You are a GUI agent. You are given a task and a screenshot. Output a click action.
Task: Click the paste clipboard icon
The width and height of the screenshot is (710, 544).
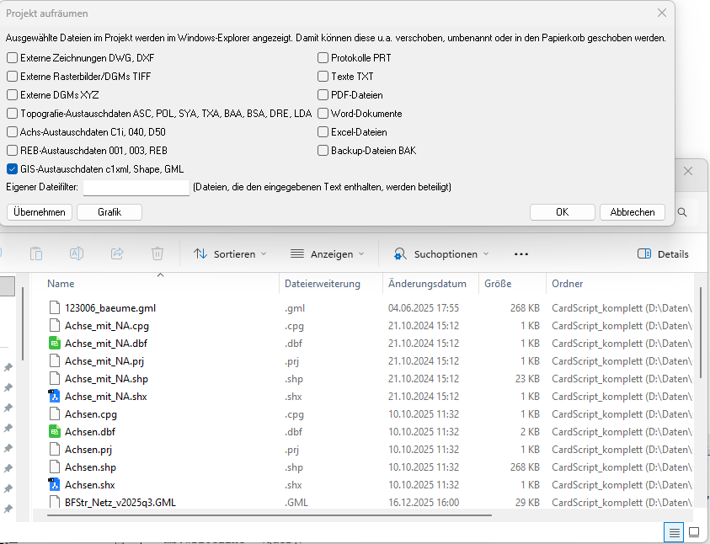click(36, 253)
